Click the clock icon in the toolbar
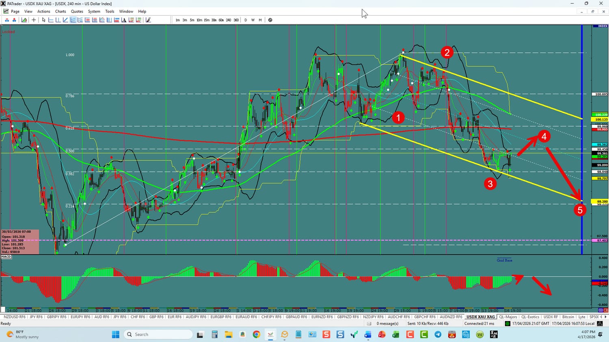The height and width of the screenshot is (342, 609). point(270,20)
